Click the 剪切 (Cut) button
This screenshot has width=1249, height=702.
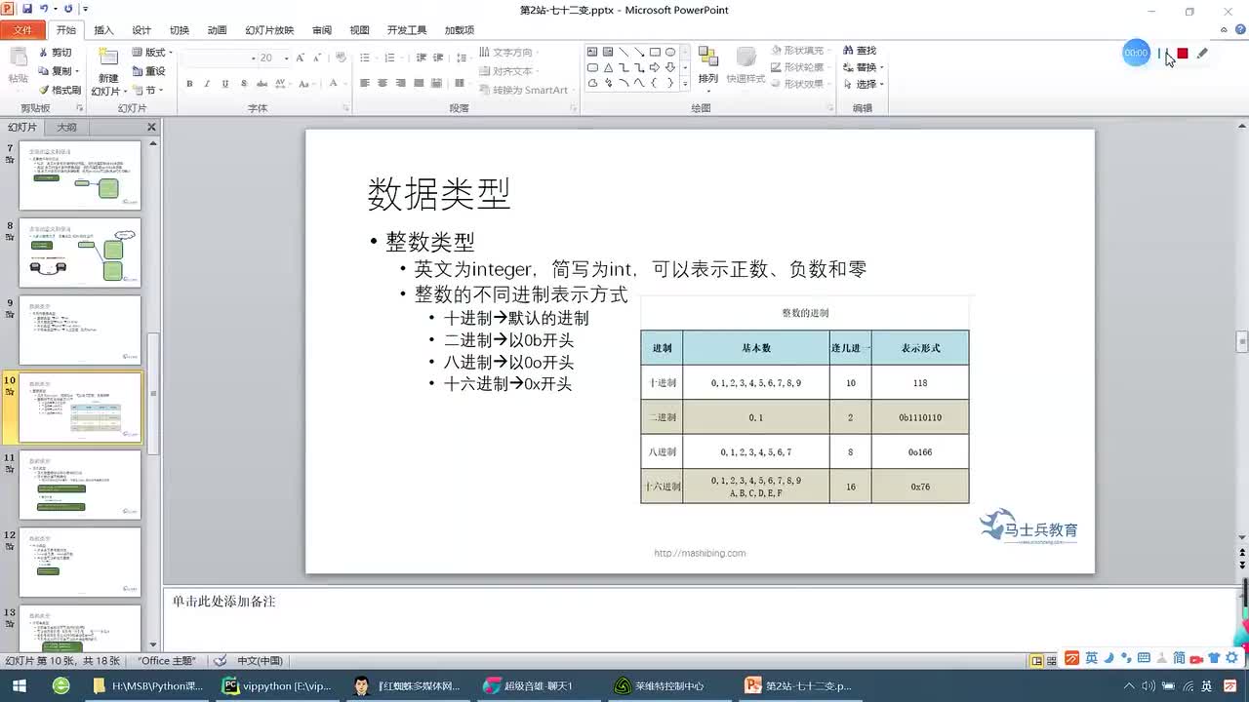[55, 53]
